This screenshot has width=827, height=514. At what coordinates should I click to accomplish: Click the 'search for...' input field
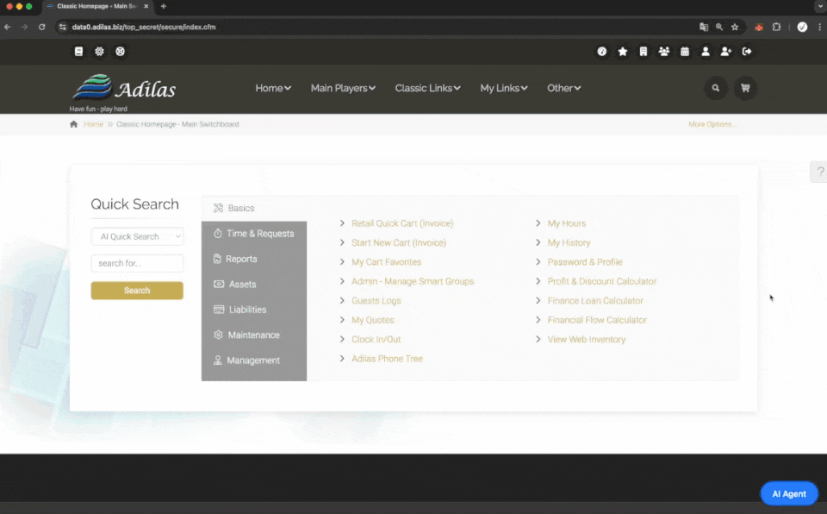click(x=137, y=263)
